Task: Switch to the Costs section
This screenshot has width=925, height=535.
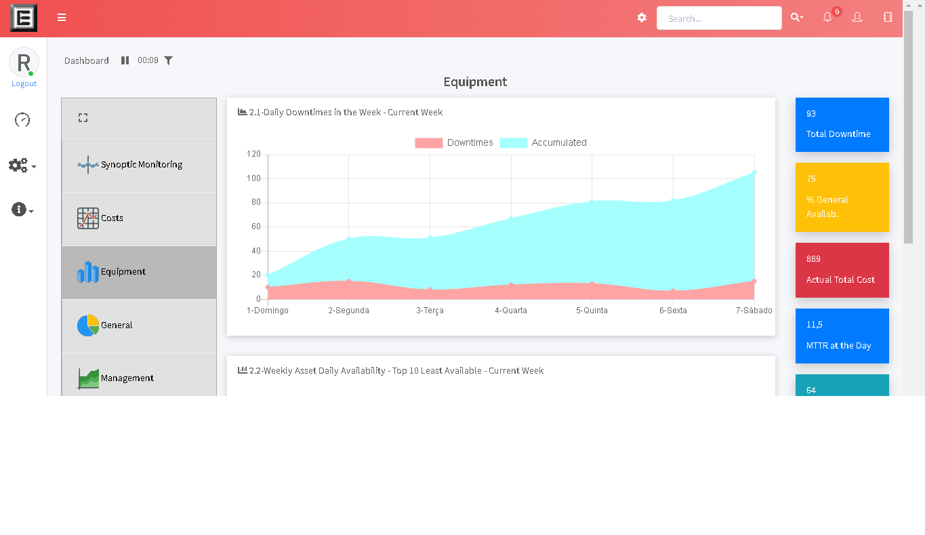Action: pyautogui.click(x=138, y=218)
